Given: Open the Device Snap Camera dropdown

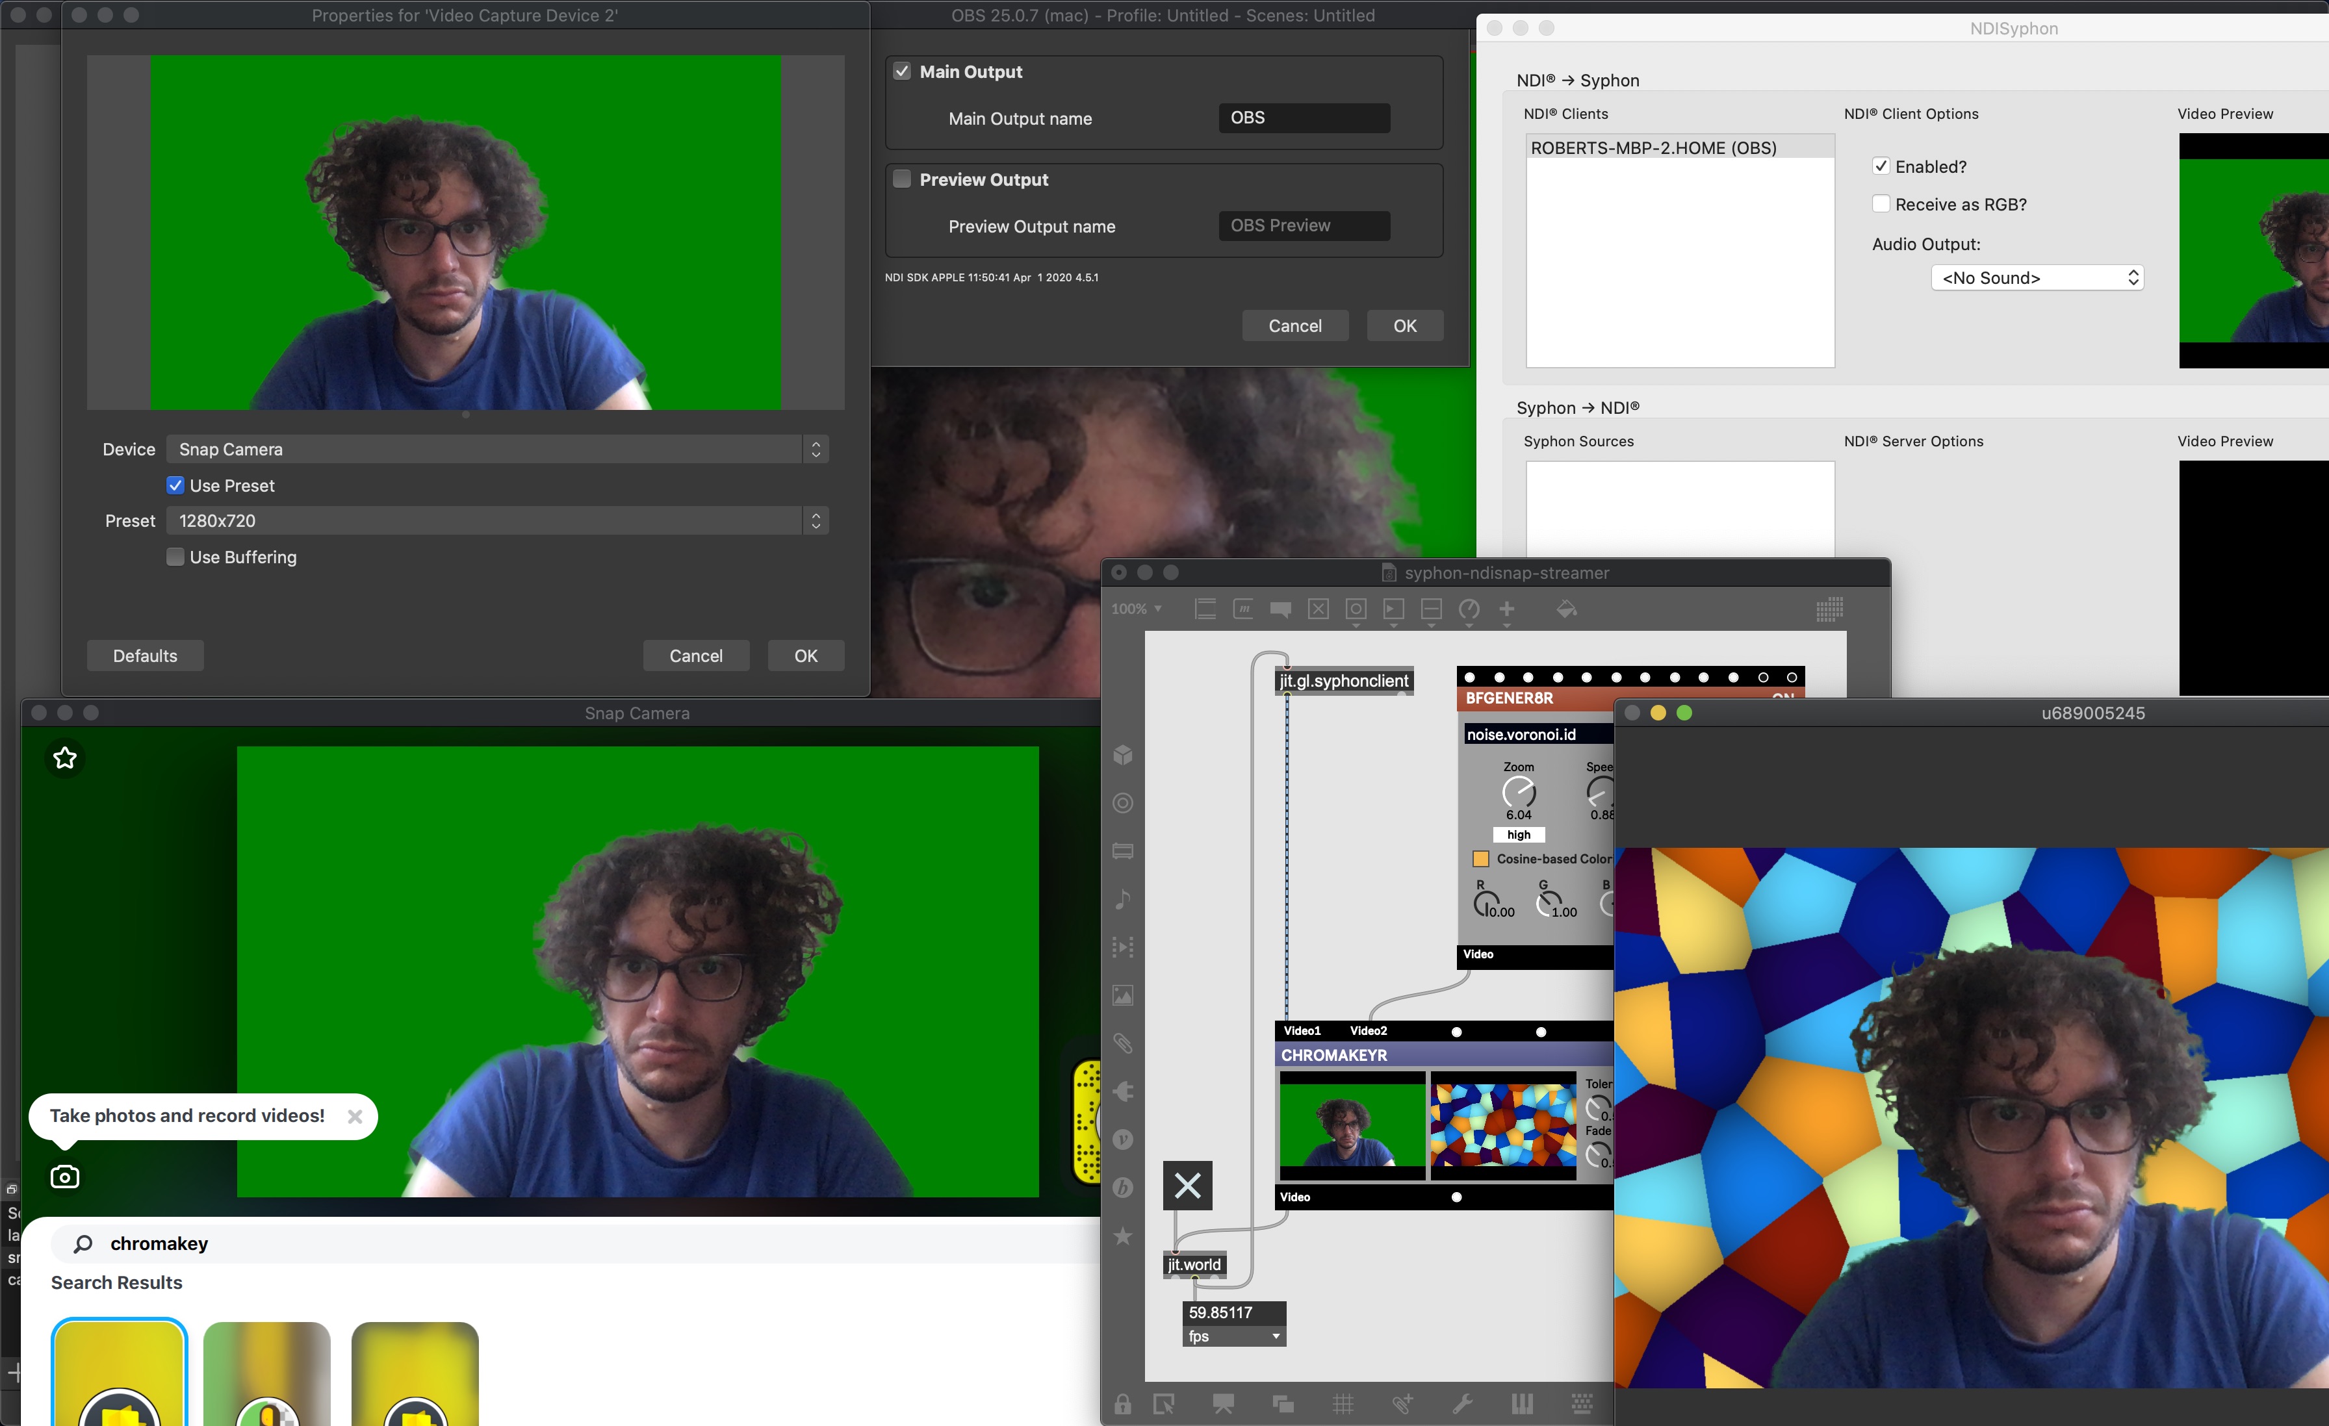Looking at the screenshot, I should 497,450.
